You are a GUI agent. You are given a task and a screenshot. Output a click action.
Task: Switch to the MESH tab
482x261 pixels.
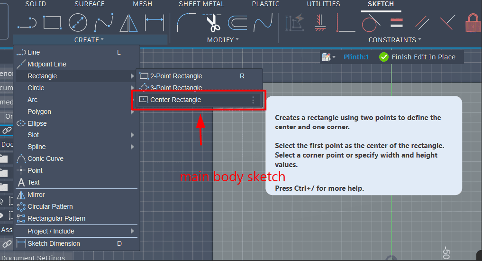pos(142,4)
